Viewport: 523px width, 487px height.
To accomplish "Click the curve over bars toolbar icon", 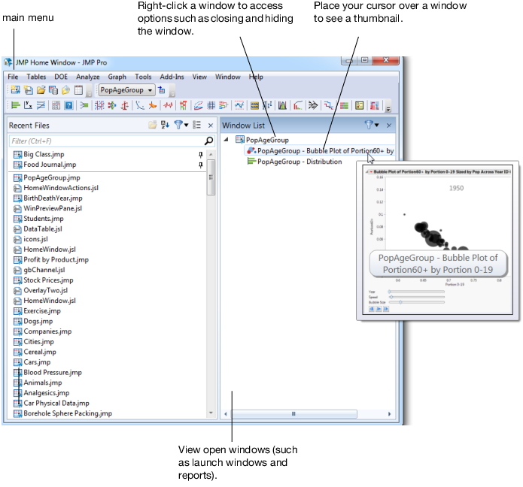I will pyautogui.click(x=297, y=106).
